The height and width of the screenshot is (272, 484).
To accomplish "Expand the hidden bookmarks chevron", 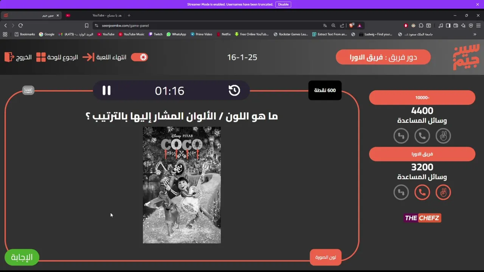I will coord(475,34).
